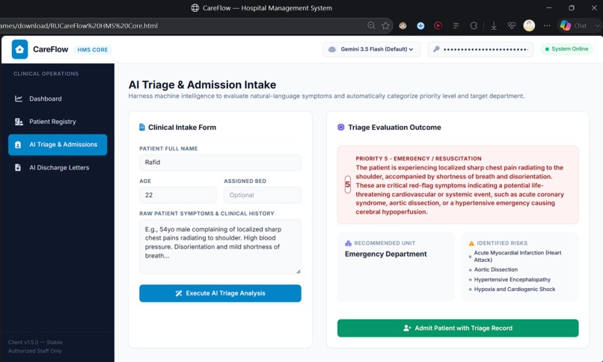Click the Recommended Unit hospital icon
The height and width of the screenshot is (362, 603).
pos(348,243)
